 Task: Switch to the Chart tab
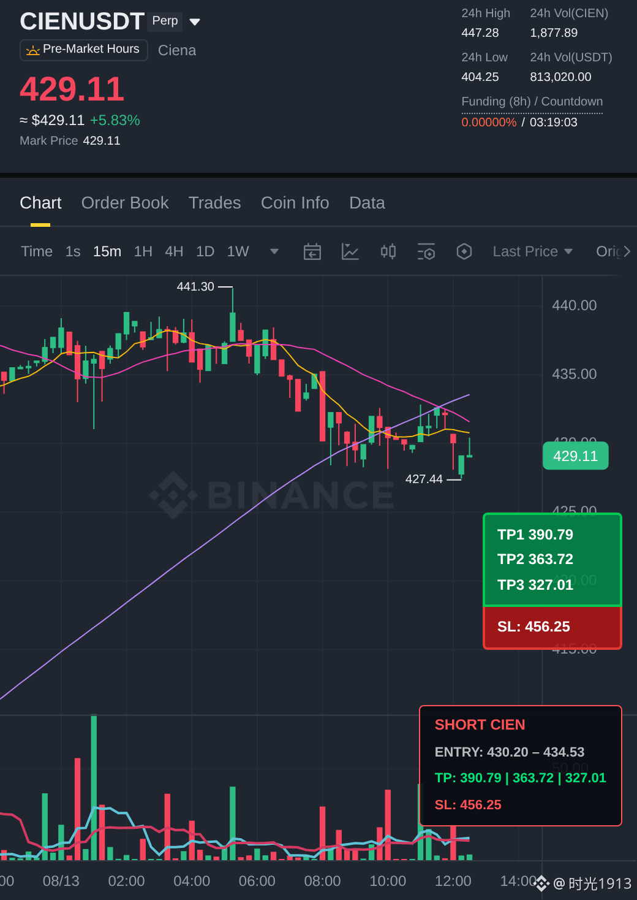point(40,203)
